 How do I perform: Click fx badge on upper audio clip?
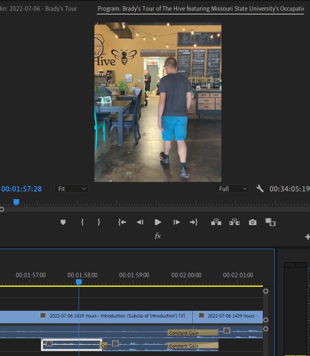coord(226,331)
